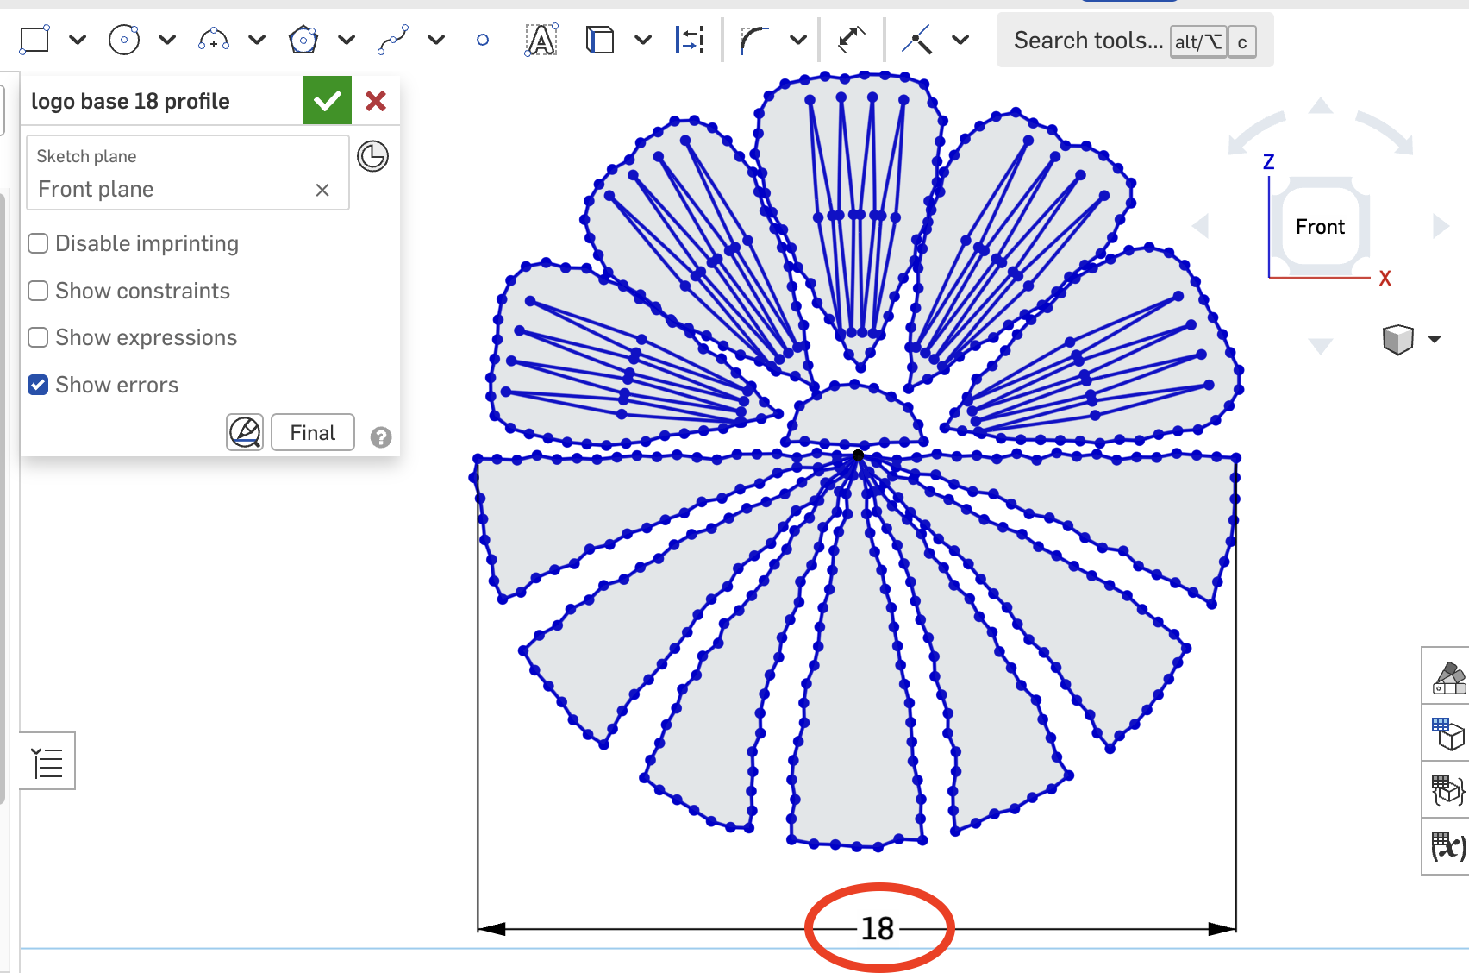The image size is (1469, 973).
Task: Select the spline sketch tool
Action: [393, 40]
